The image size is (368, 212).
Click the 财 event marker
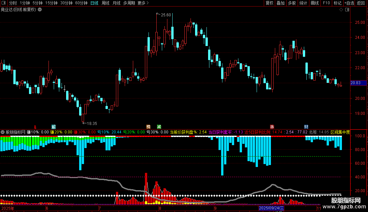point(306,127)
